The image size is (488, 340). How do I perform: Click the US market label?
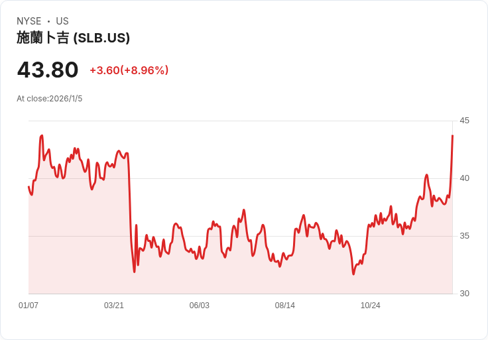62,21
